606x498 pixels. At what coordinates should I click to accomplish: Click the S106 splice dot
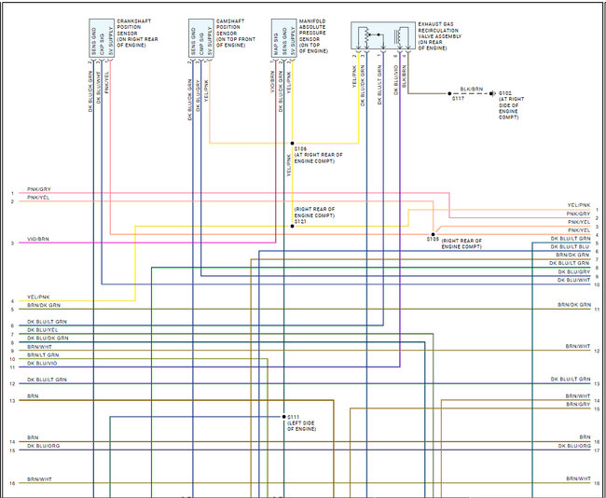click(x=292, y=144)
